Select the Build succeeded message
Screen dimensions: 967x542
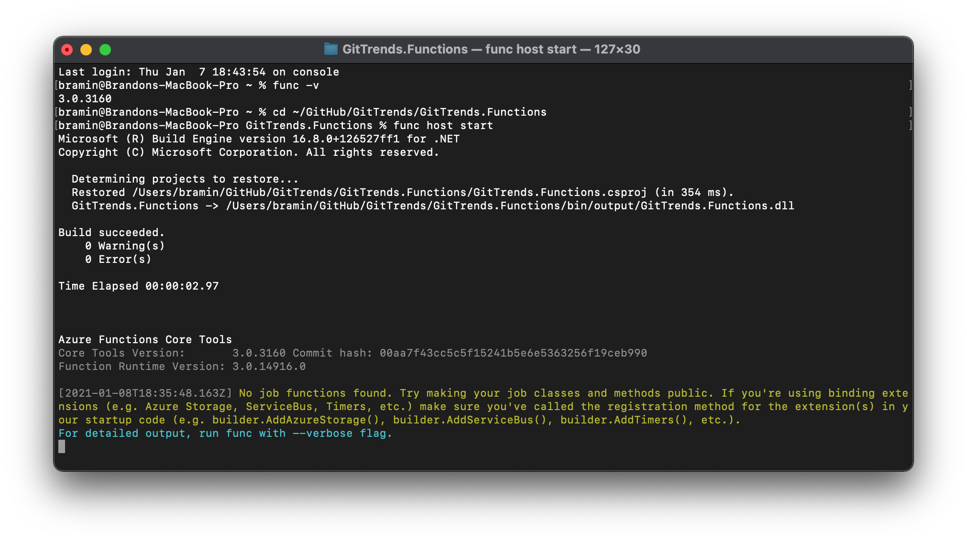pos(111,232)
